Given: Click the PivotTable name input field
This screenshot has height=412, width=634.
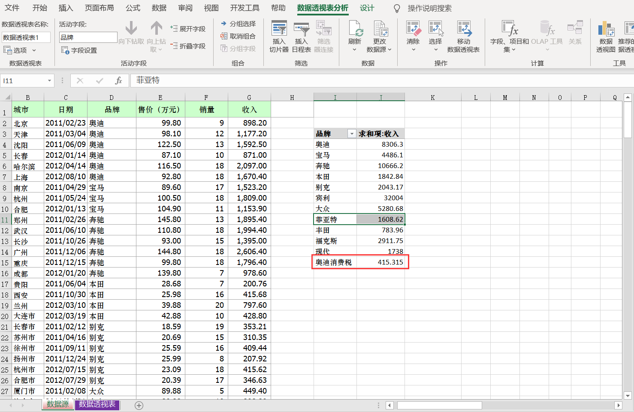Looking at the screenshot, I should click(26, 37).
